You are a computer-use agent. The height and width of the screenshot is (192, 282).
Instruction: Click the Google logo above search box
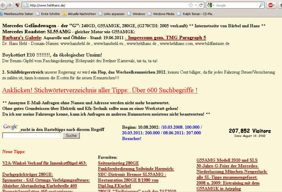pyautogui.click(x=10, y=127)
